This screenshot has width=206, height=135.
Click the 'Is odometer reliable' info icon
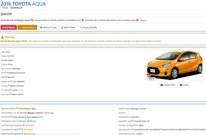click(x=20, y=129)
